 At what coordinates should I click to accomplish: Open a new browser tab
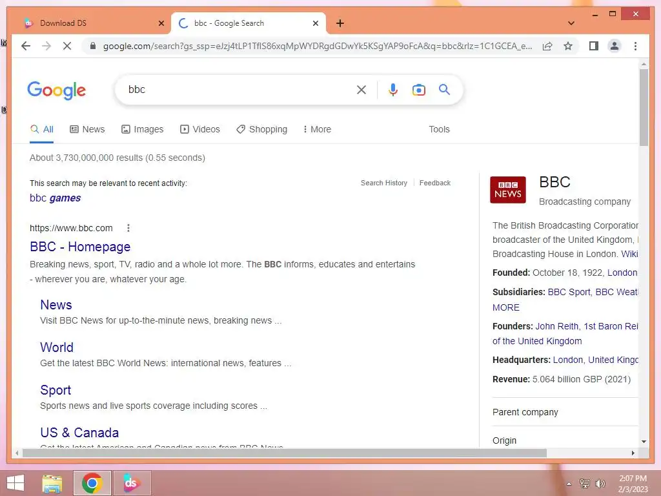pos(340,23)
